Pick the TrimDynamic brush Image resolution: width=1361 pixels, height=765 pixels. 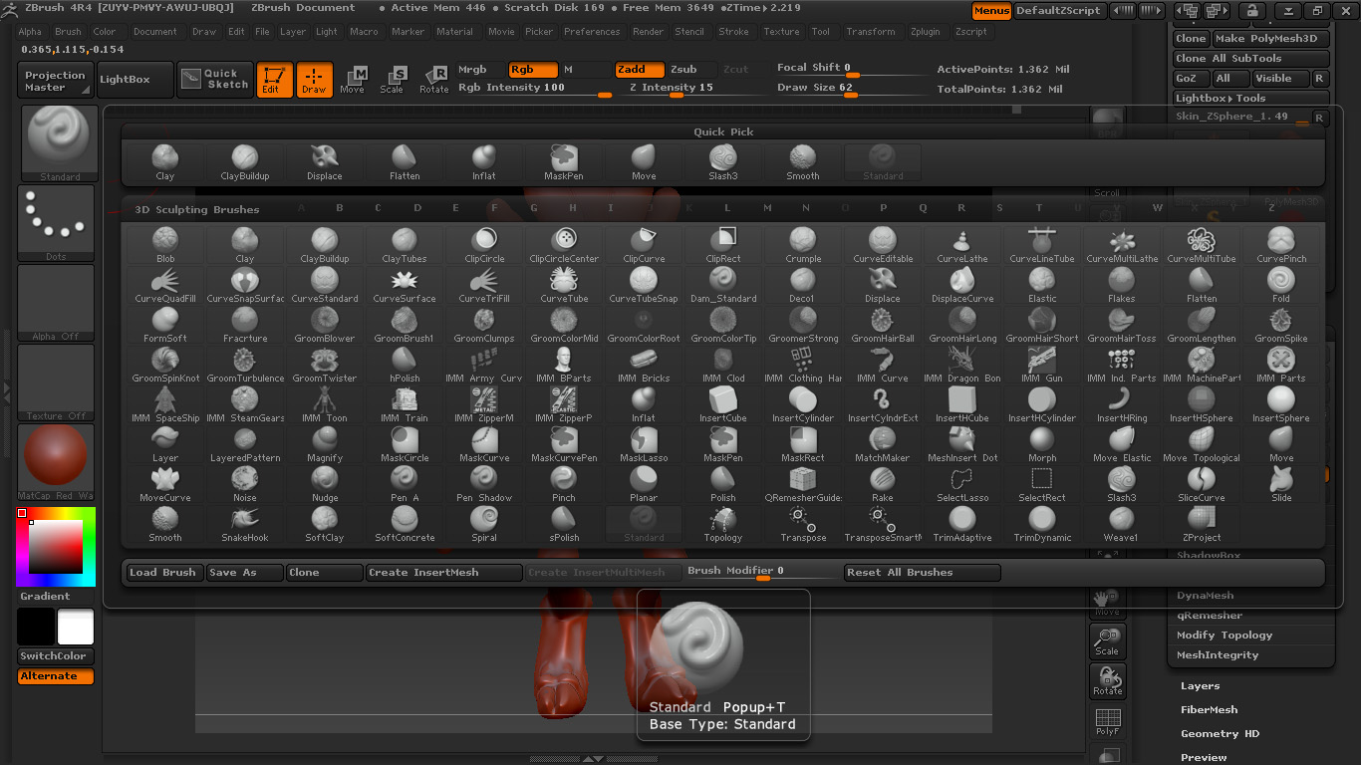(x=1042, y=524)
